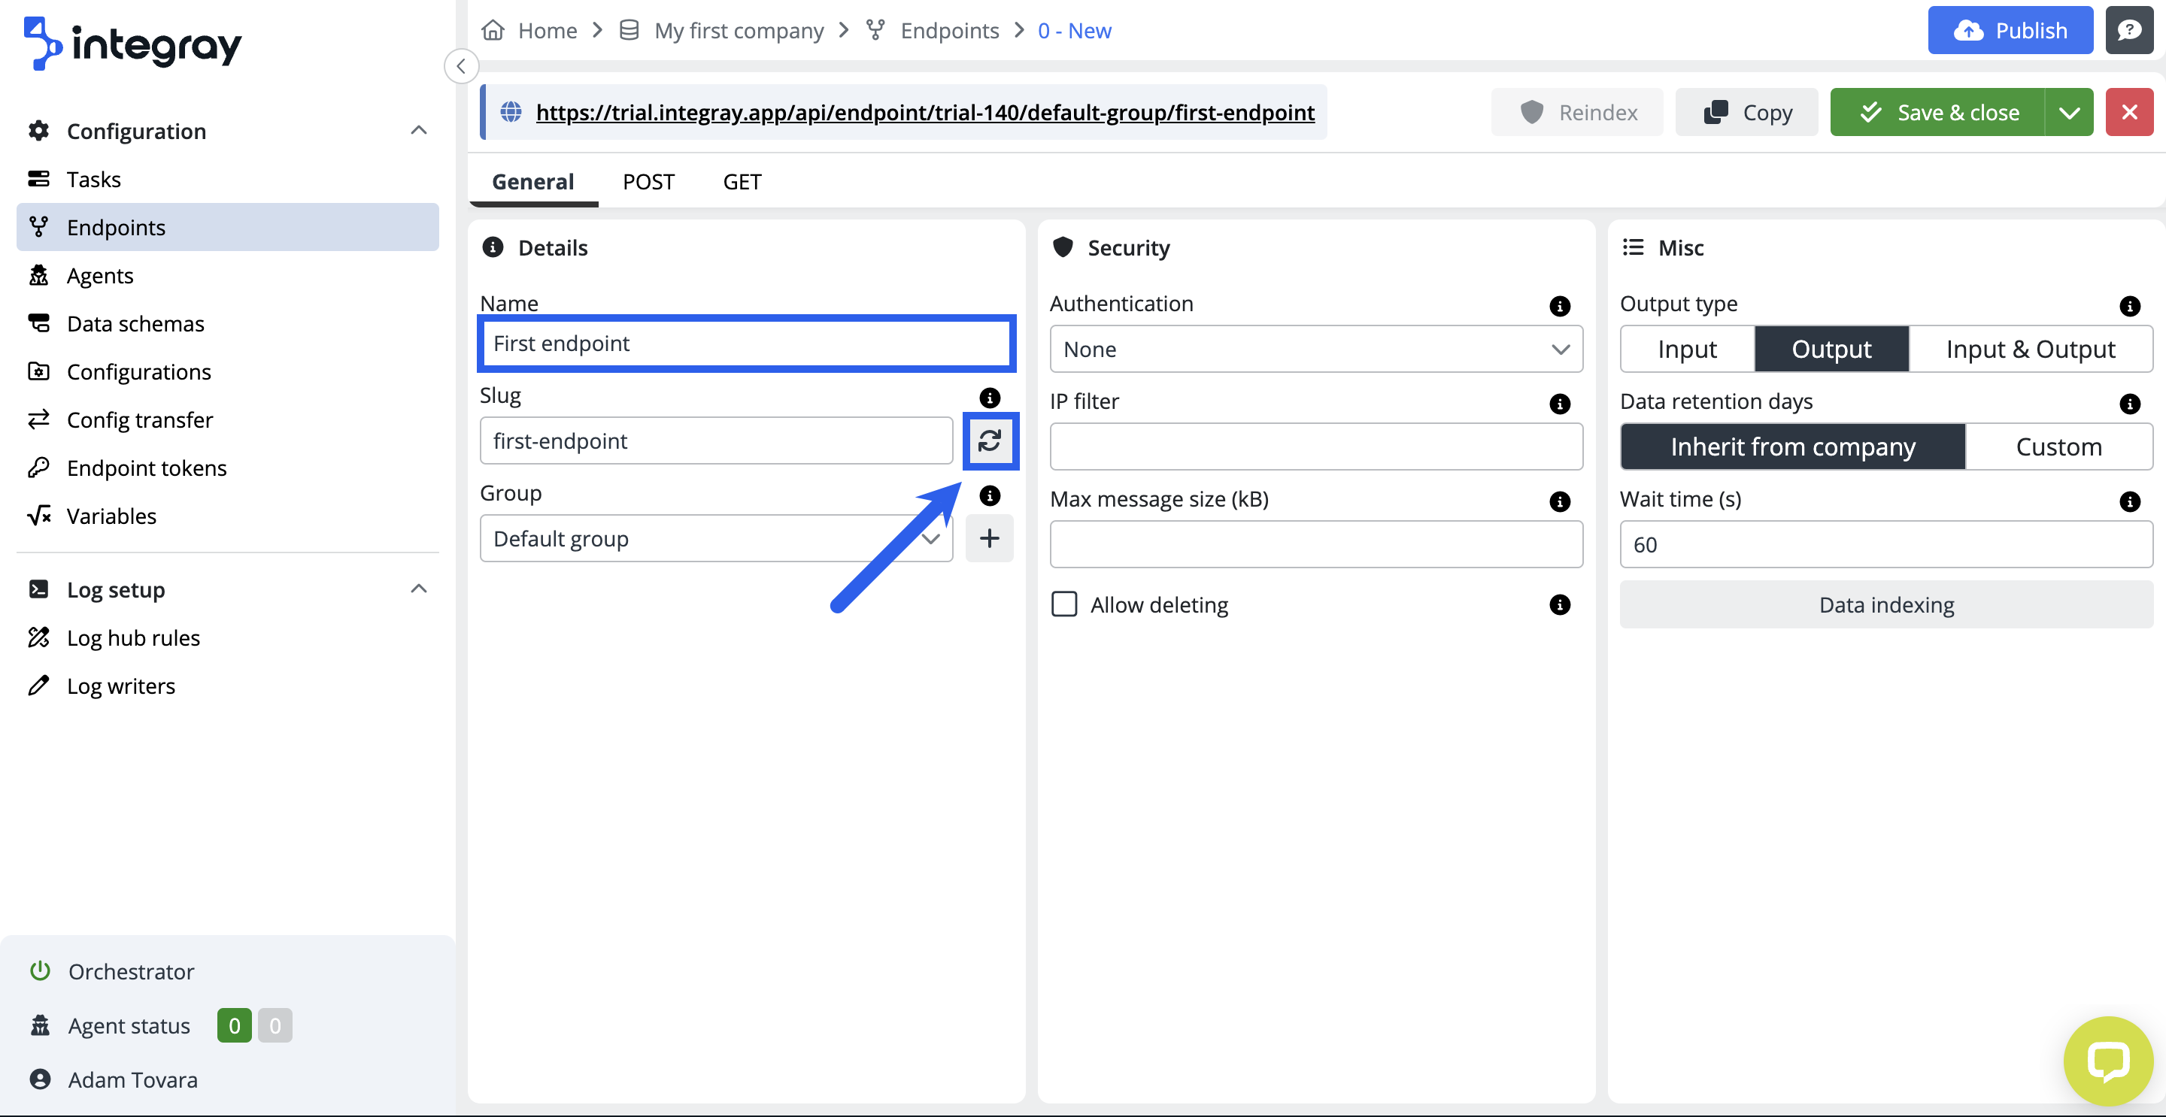Screen dimensions: 2166x1117
Task: Expand the Save & close arrow menu
Action: pyautogui.click(x=2068, y=112)
